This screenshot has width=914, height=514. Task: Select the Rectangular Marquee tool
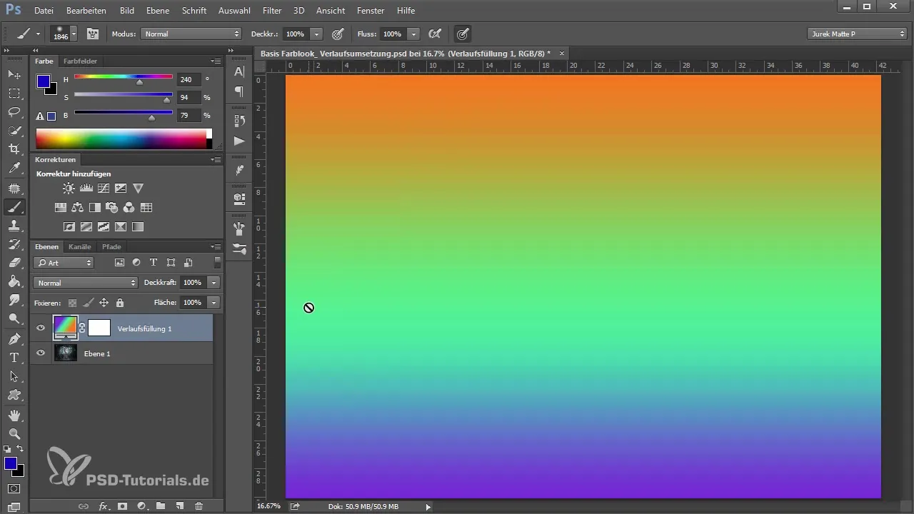coord(14,94)
